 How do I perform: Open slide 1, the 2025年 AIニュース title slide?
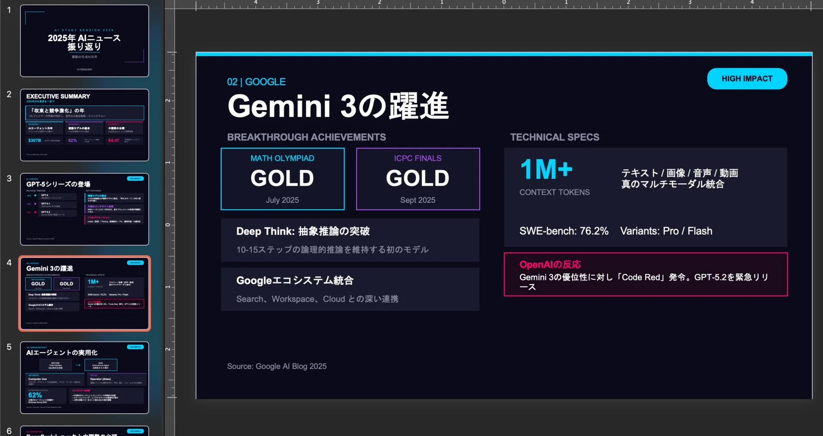tap(84, 41)
